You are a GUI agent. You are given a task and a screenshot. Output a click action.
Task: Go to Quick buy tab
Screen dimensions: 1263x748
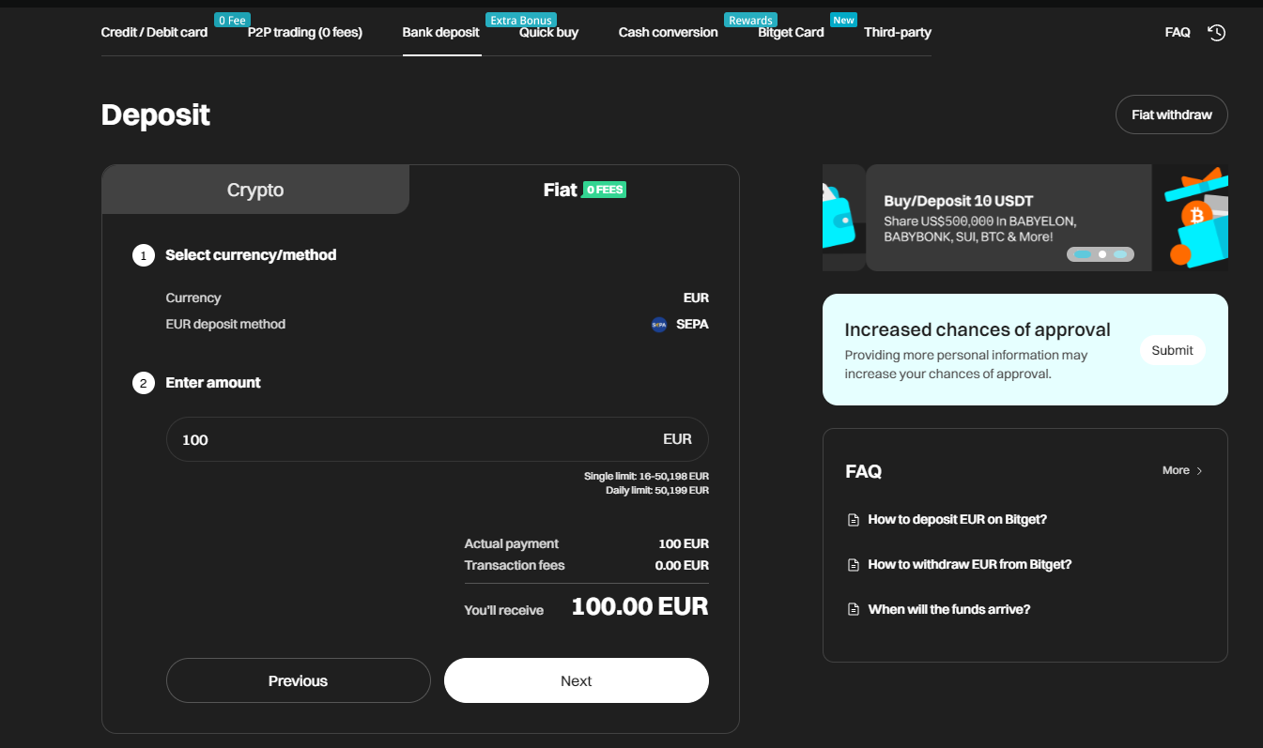548,33
